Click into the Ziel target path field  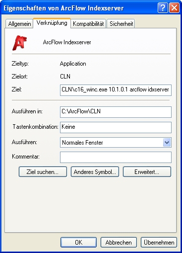click(116, 90)
